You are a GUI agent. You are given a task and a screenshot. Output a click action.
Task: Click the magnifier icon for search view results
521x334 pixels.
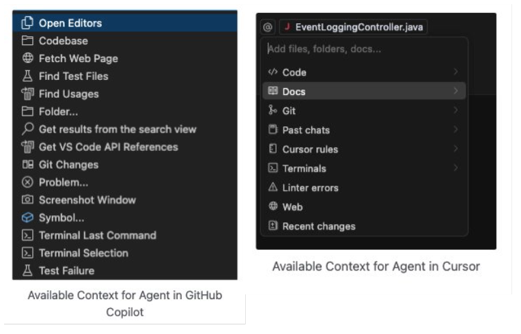click(x=27, y=129)
